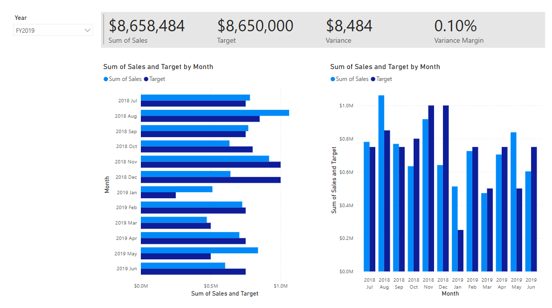This screenshot has width=552, height=308.
Task: Click the Target label under $8,650,000
Action: click(x=226, y=40)
